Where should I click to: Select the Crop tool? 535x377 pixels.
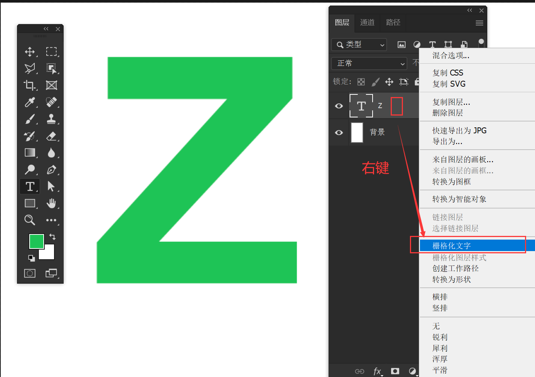coord(30,85)
